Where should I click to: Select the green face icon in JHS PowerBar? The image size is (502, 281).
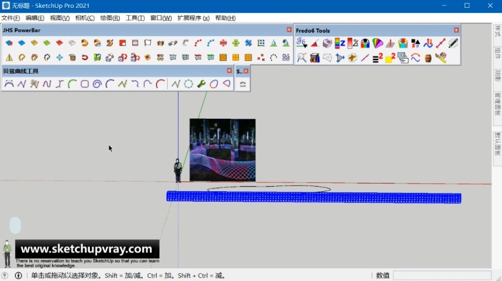click(47, 42)
